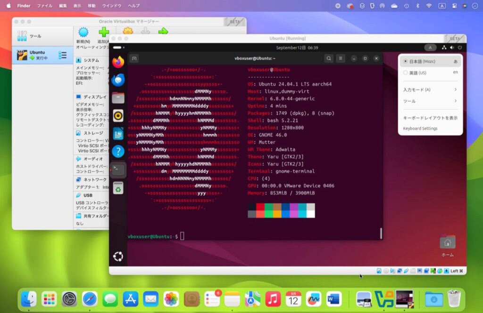Click the USB devices icon in VM status bar

click(x=406, y=271)
